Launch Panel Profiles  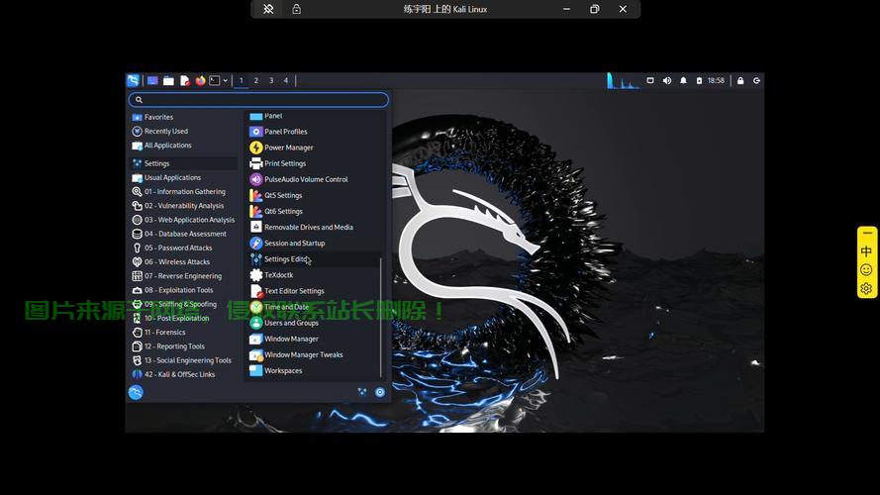(x=313, y=132)
